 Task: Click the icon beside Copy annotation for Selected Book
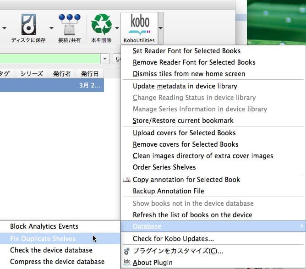(127, 180)
